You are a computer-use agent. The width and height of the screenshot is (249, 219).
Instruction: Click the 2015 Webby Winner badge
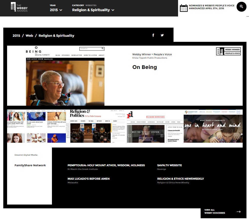point(228,51)
